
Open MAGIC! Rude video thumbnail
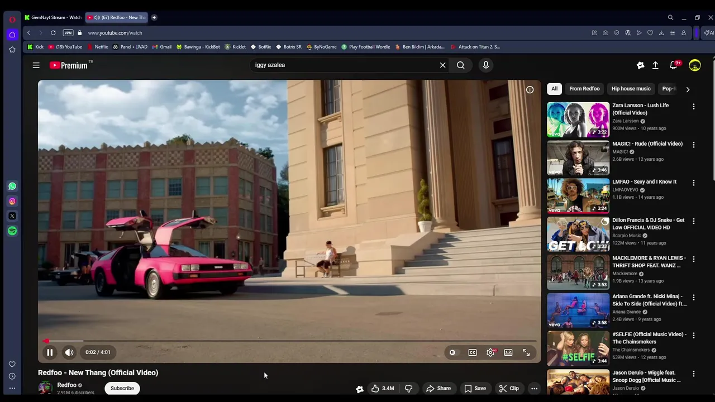click(578, 157)
